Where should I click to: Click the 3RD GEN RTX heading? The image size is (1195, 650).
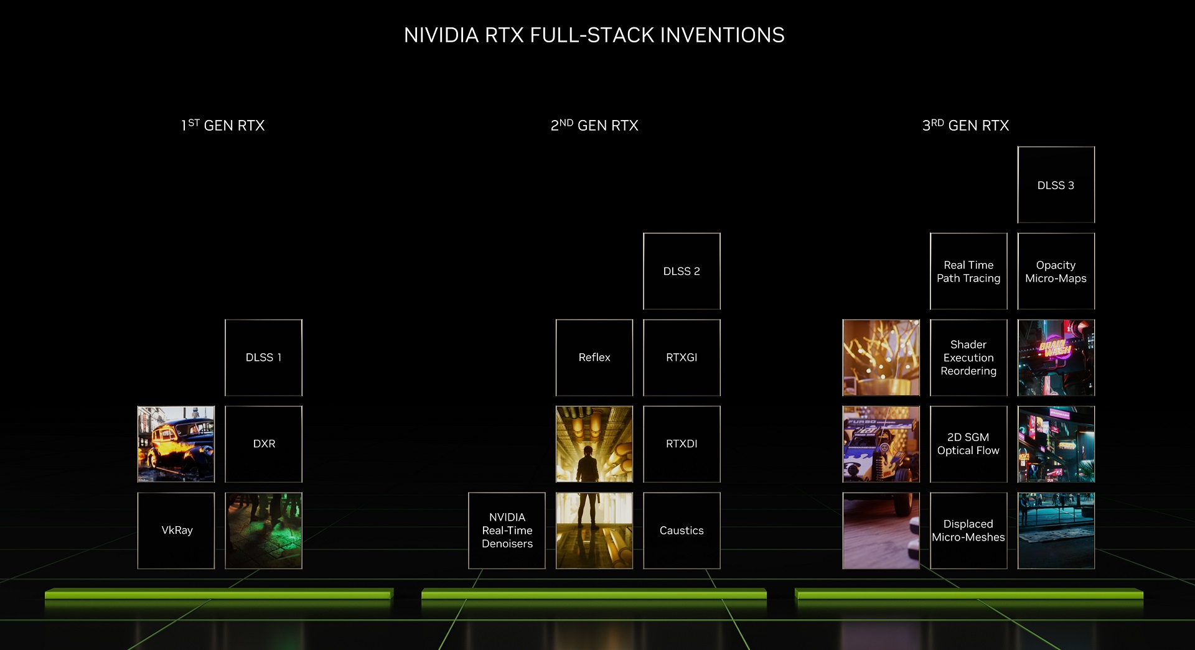tap(965, 125)
